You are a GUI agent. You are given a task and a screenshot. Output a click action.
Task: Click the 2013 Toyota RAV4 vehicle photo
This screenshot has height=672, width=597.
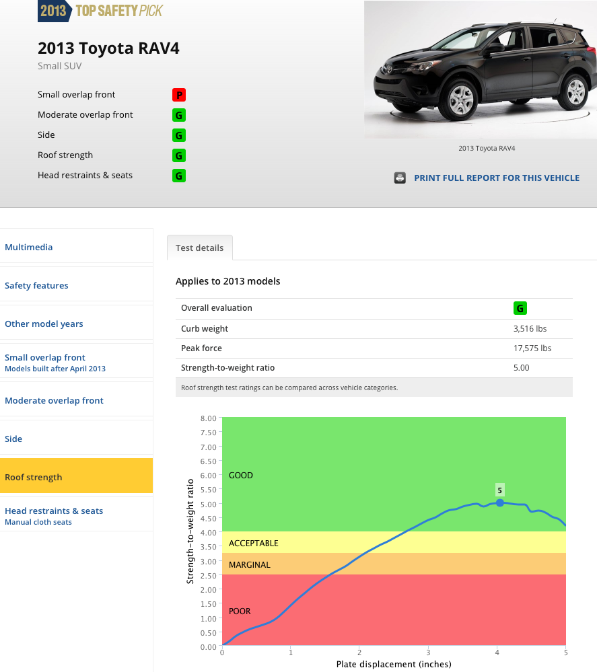[x=481, y=69]
